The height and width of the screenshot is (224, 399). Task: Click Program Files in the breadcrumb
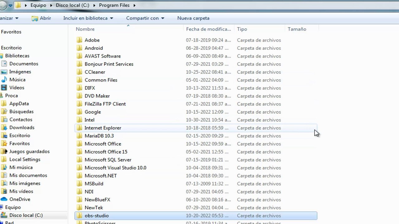click(114, 5)
